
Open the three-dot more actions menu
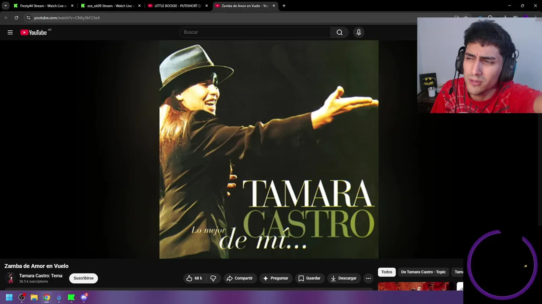368,278
